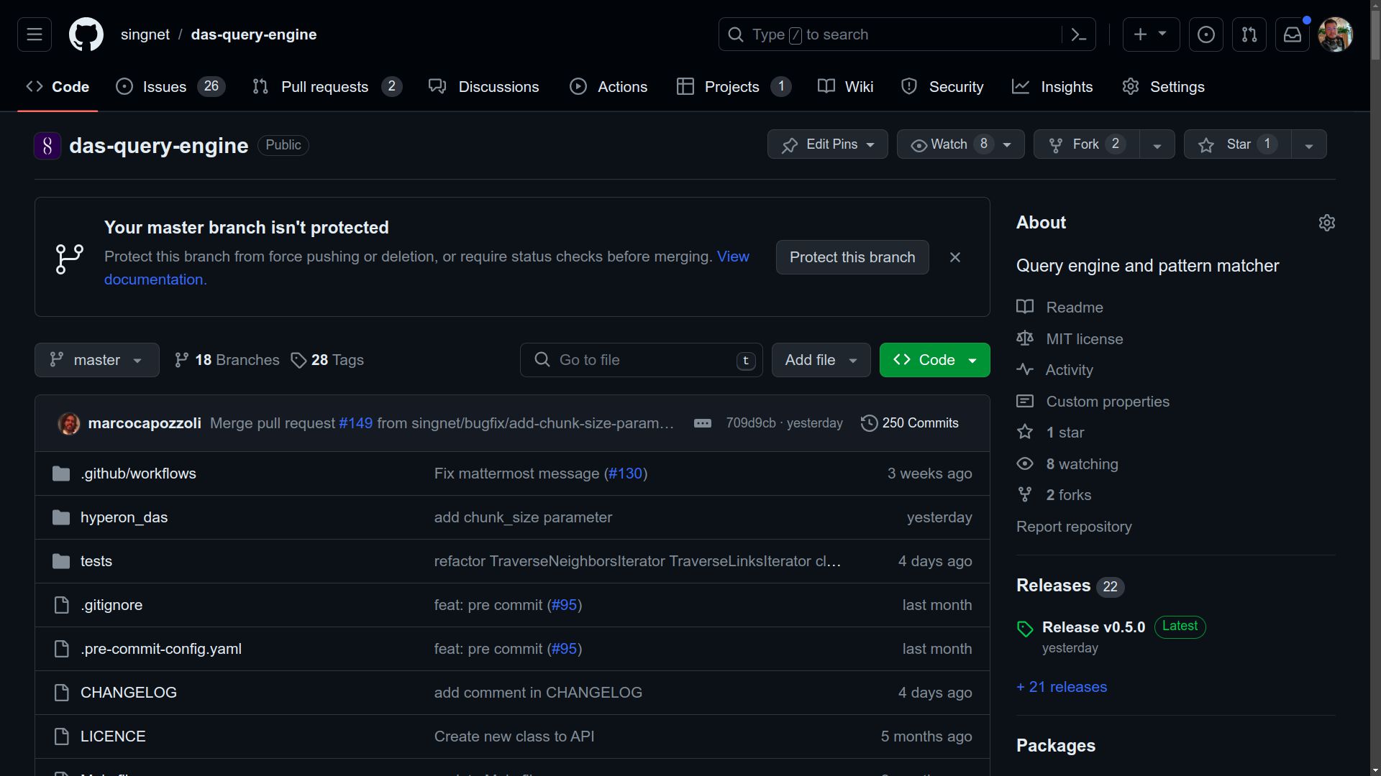This screenshot has width=1381, height=776.
Task: Open the pull requests shortcut icon in header
Action: pos(1249,34)
